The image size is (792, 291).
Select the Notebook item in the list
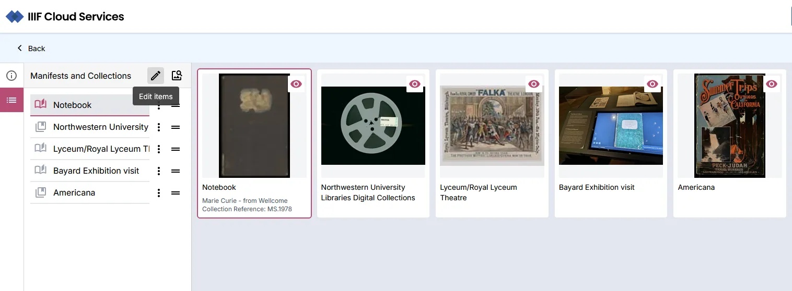point(90,105)
